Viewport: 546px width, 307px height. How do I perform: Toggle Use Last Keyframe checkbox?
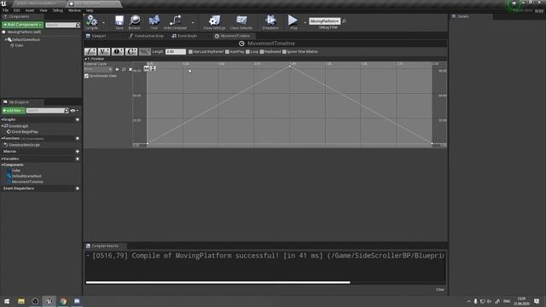click(190, 51)
